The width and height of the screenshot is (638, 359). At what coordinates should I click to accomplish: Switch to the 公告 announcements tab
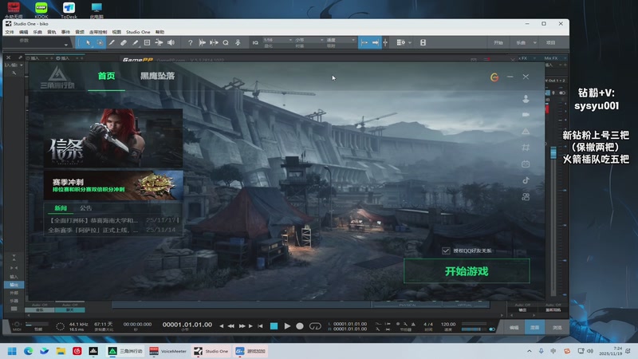(86, 208)
